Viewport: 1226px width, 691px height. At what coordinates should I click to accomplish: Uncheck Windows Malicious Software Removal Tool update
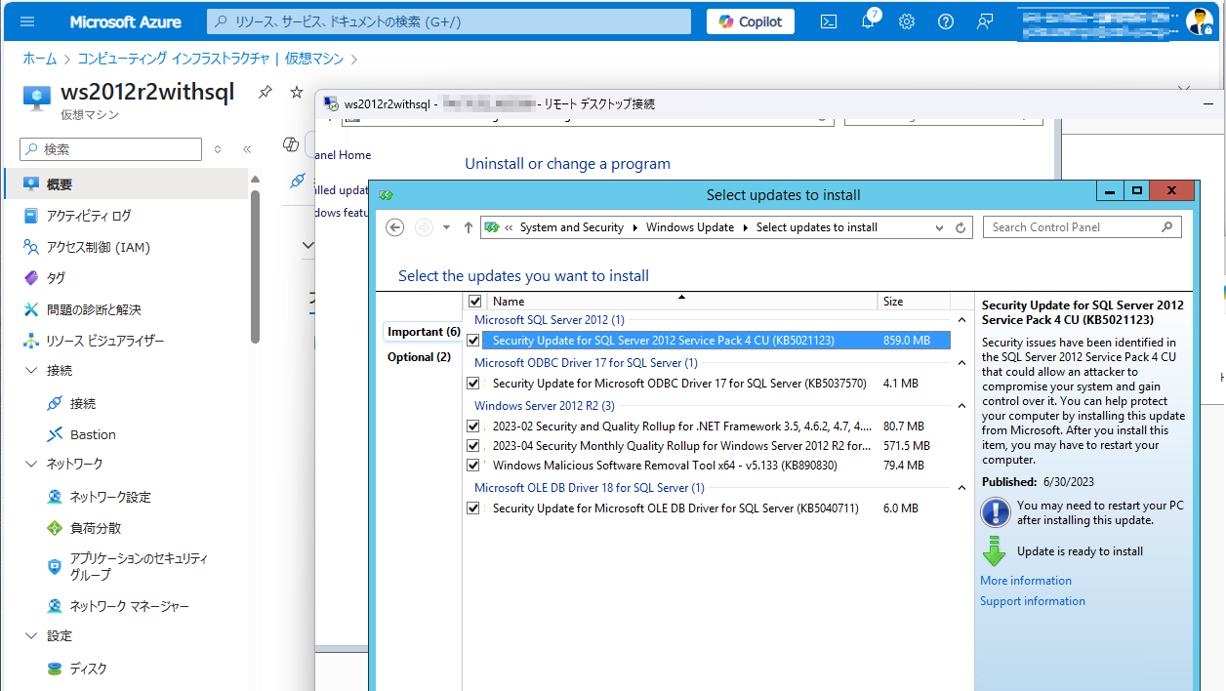tap(473, 465)
